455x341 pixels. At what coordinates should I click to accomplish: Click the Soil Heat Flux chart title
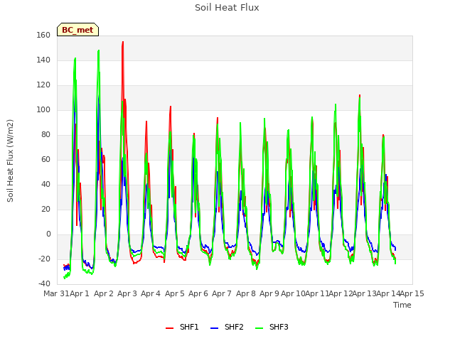click(227, 8)
